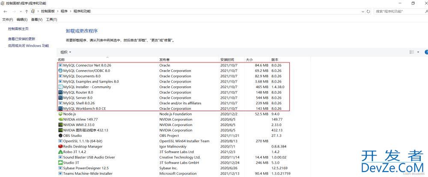Click publisher Node.js Foundation
The width and height of the screenshot is (428, 177).
point(175,114)
